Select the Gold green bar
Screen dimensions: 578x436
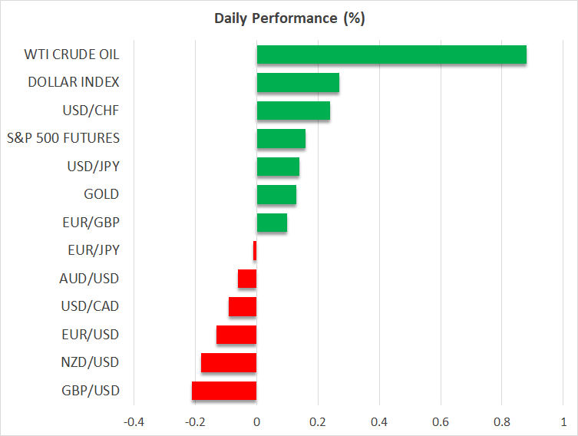point(276,195)
